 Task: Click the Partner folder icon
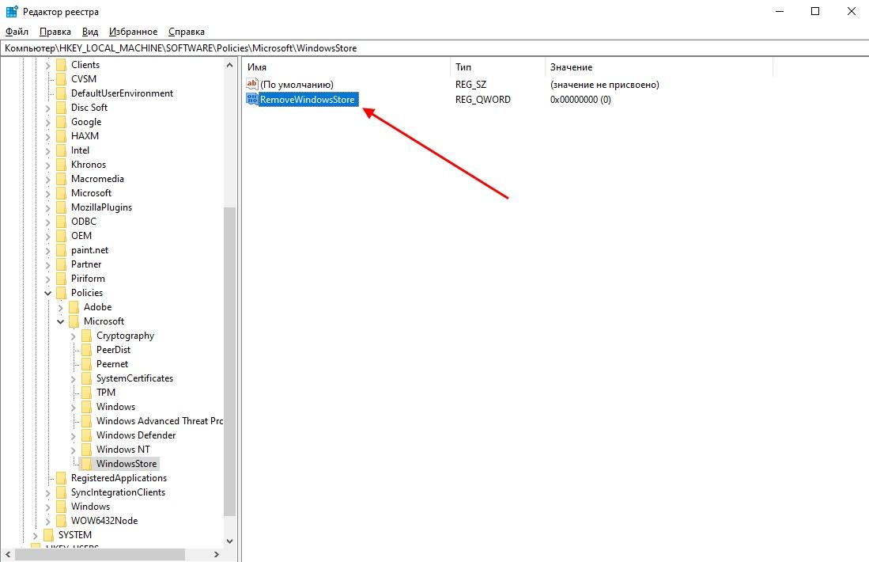point(61,264)
